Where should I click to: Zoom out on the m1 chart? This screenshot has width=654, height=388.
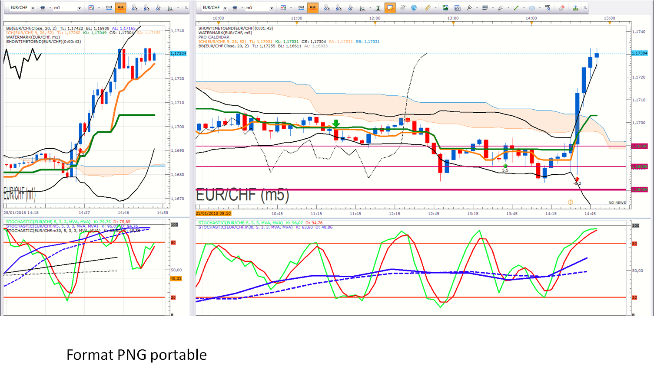click(146, 8)
